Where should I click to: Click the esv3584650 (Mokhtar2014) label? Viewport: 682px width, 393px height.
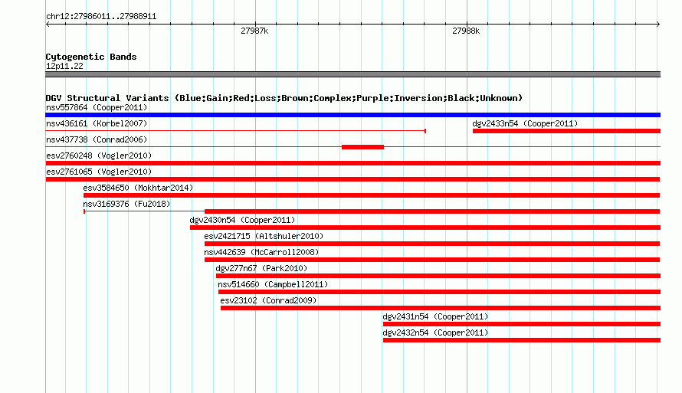(138, 188)
